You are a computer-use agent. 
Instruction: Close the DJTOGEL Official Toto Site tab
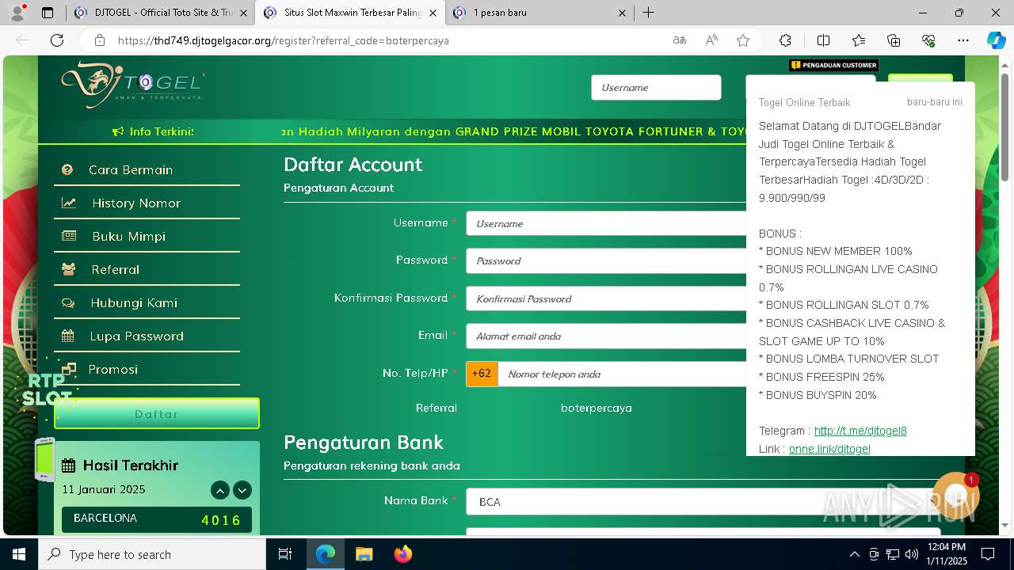pos(243,13)
